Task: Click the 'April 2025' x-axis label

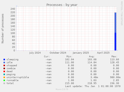Action: pyautogui.click(x=103, y=53)
